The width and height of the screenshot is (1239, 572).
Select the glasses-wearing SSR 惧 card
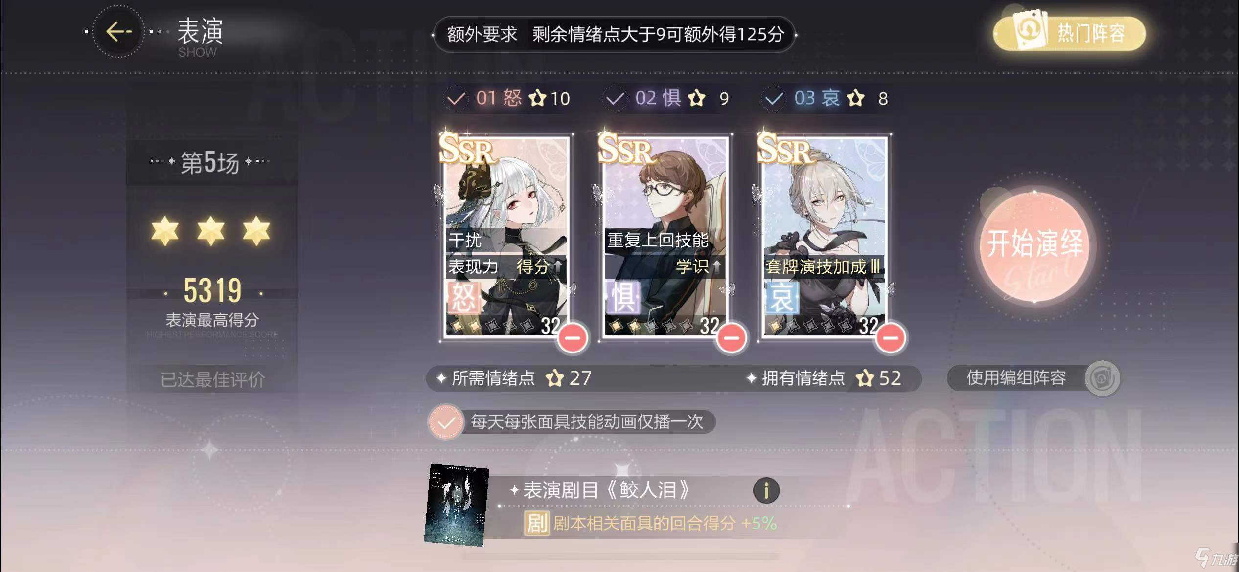click(x=665, y=236)
